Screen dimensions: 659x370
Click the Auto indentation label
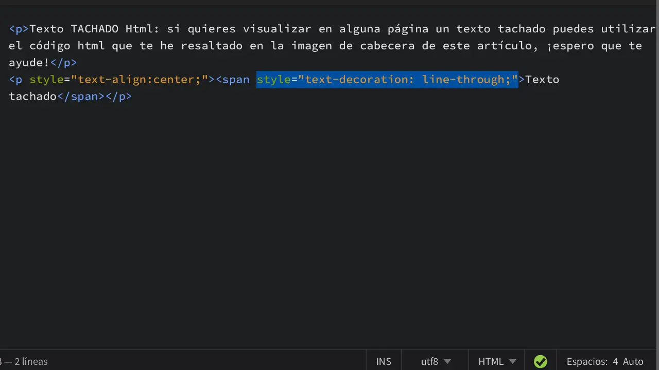pyautogui.click(x=632, y=361)
